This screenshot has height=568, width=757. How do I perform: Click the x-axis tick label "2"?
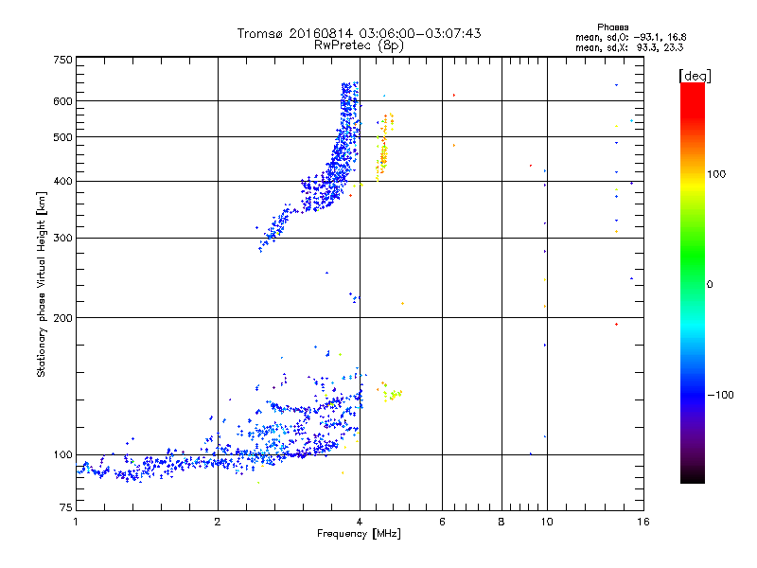pos(218,522)
